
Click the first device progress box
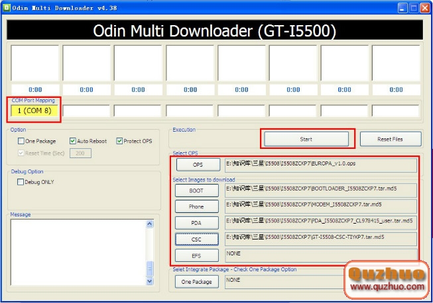[x=34, y=63]
